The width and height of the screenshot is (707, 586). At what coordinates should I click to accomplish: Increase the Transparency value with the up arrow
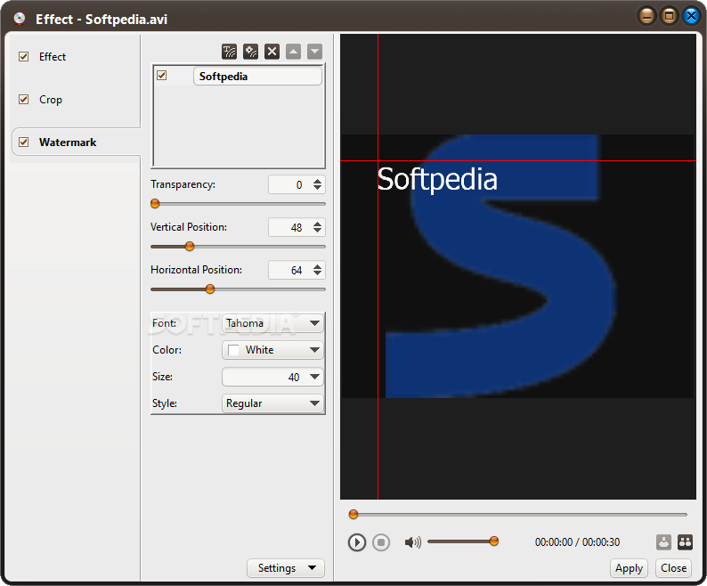tap(317, 181)
